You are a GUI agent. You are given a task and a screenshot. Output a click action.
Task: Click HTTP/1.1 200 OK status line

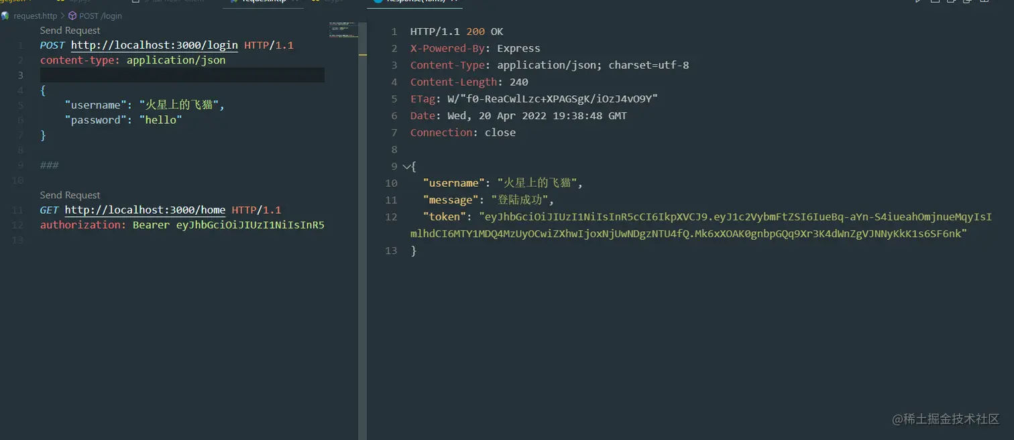457,31
